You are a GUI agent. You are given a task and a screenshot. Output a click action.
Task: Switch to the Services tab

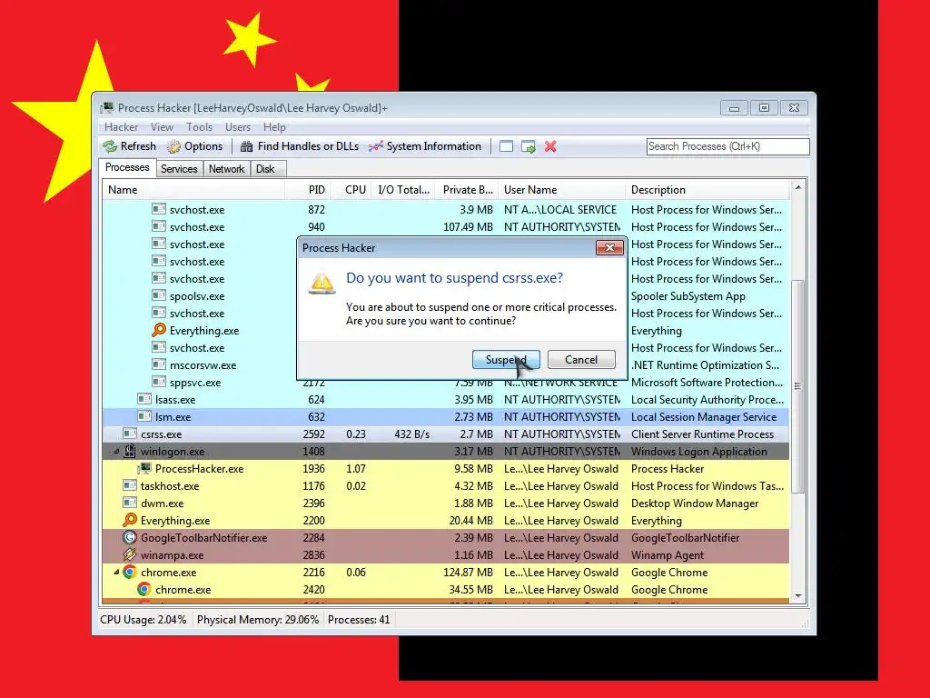click(x=179, y=169)
